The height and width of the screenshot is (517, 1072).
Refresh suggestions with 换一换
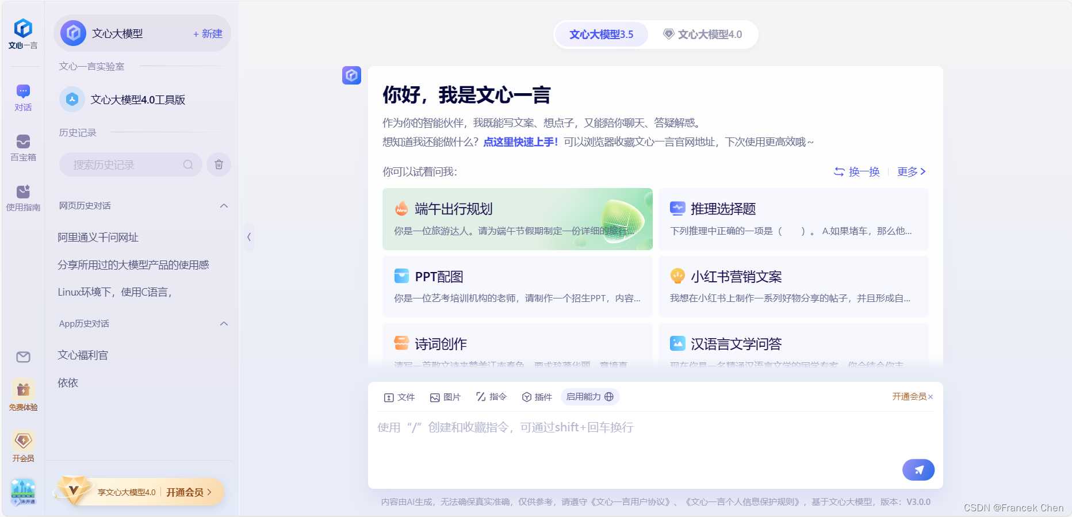point(856,172)
